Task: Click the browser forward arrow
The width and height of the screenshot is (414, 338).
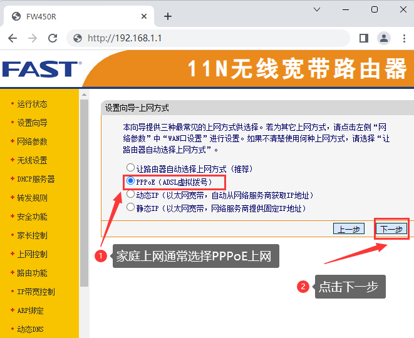Action: click(x=33, y=38)
